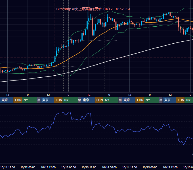193x170 pixels.
Task: Click the Bitstamp 史上最高値を更新 annotation text
Action: click(93, 9)
